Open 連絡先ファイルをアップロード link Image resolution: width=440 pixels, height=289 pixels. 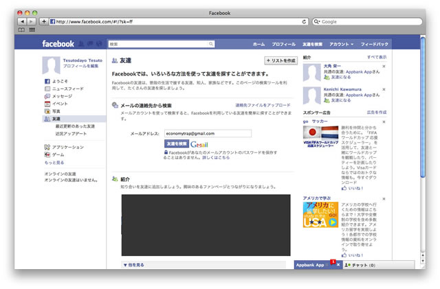click(263, 106)
